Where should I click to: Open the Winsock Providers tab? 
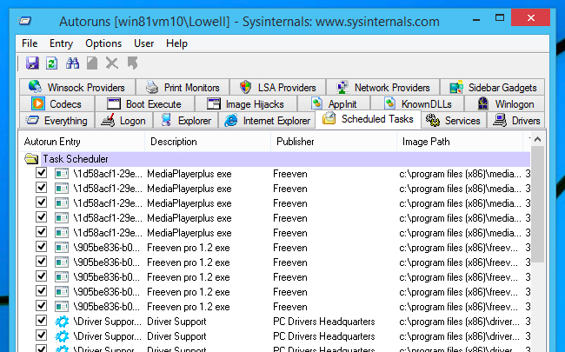click(x=77, y=87)
